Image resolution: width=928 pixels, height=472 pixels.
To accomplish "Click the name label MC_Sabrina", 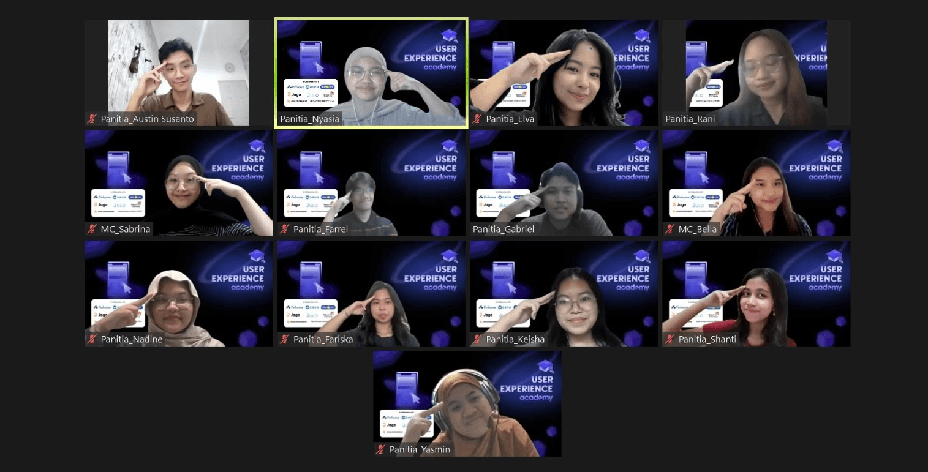I will [x=126, y=229].
